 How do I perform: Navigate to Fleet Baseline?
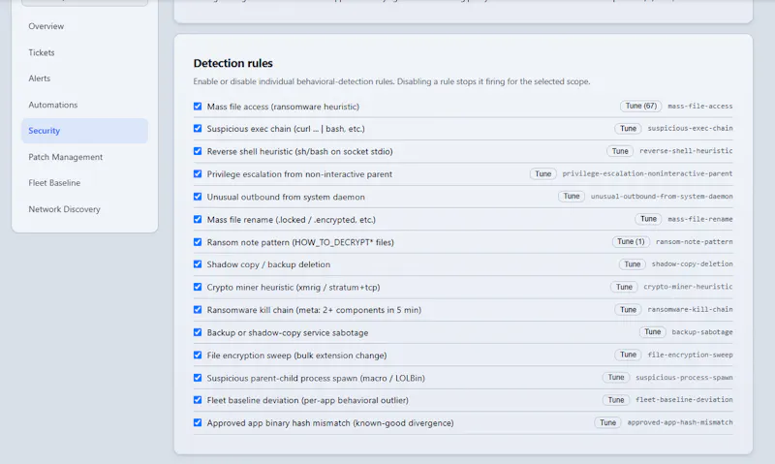tap(84, 183)
